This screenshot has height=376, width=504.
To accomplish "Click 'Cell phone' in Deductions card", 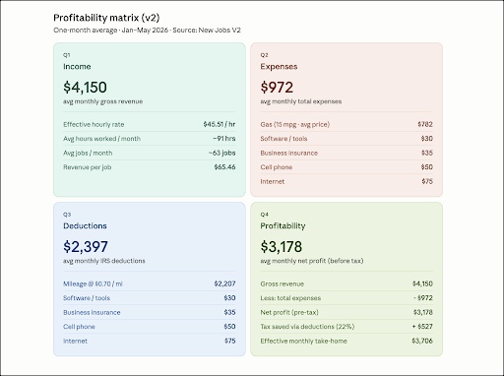I will click(x=79, y=327).
